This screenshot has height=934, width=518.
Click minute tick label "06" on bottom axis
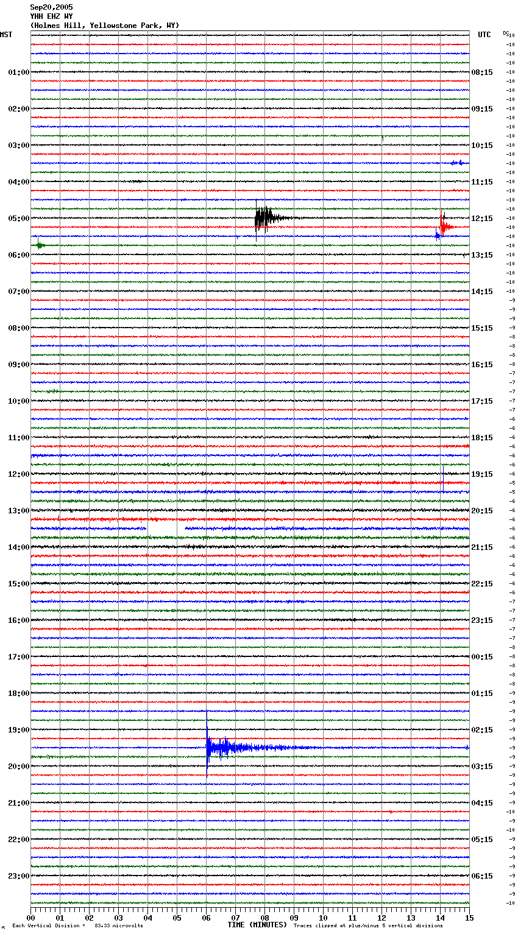[206, 918]
